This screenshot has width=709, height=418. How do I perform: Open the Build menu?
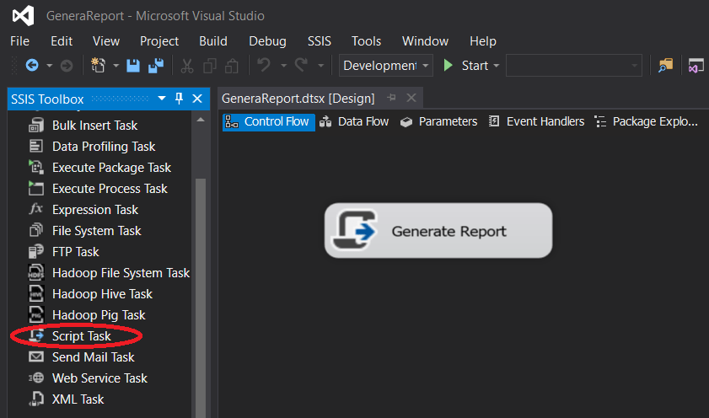213,41
